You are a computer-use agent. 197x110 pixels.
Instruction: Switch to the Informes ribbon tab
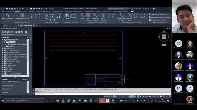32,12
